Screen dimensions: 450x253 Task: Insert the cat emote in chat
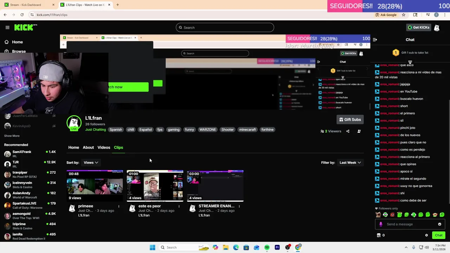tap(378, 215)
